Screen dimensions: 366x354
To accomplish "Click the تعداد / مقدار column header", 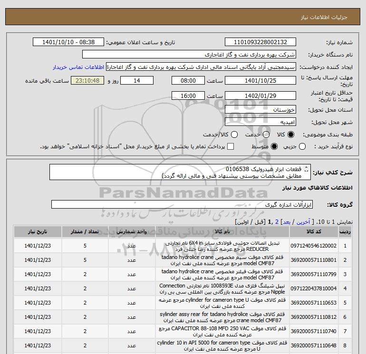I will point(85,232).
